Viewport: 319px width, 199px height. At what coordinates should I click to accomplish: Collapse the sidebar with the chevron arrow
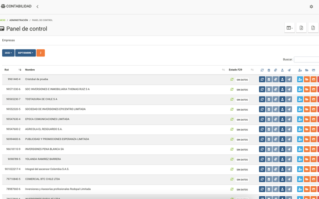(x=37, y=6)
